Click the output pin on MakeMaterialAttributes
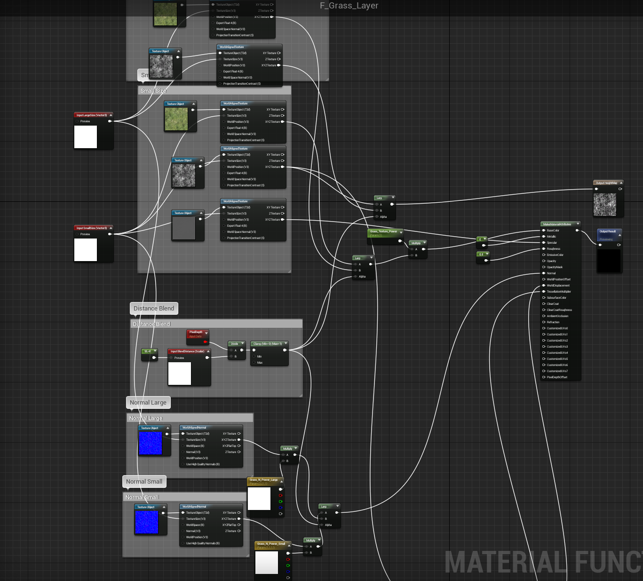Image resolution: width=643 pixels, height=581 pixels. click(577, 231)
